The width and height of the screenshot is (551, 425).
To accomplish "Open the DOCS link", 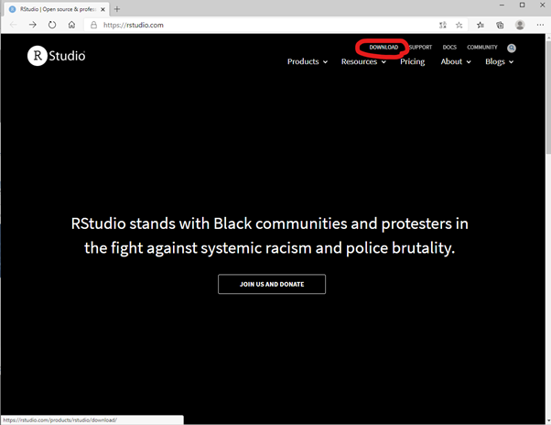I will (x=449, y=48).
